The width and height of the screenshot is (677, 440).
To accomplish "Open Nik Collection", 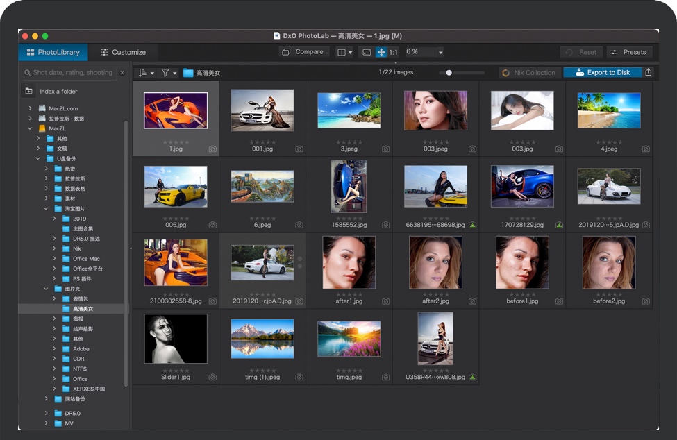I will [530, 72].
